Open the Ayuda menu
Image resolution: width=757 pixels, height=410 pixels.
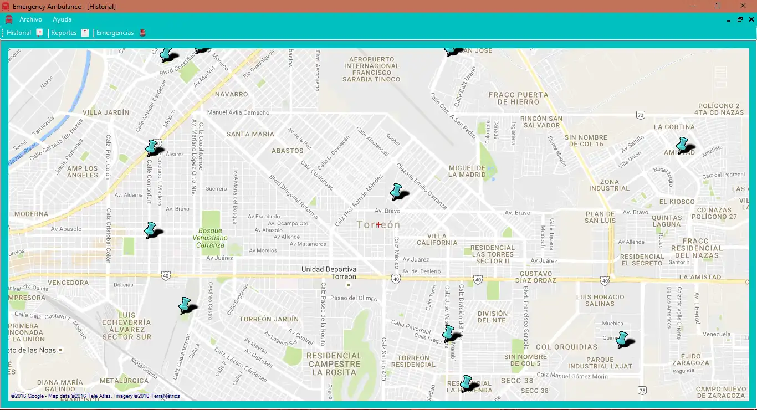[x=62, y=19]
